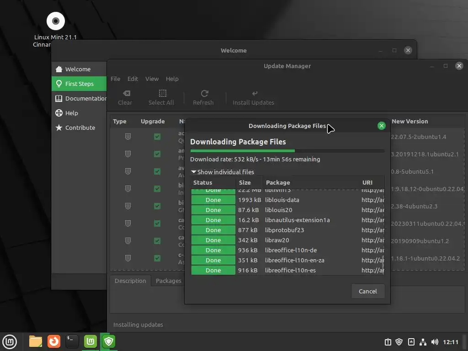The width and height of the screenshot is (468, 351).
Task: Close the Downloading Package Files dialog
Action: point(381,126)
